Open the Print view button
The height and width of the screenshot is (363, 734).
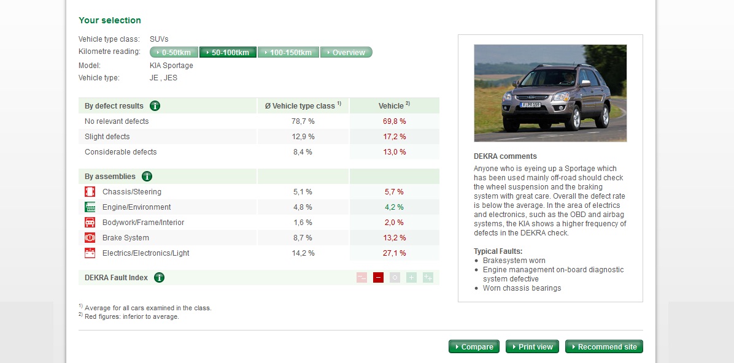tap(532, 346)
